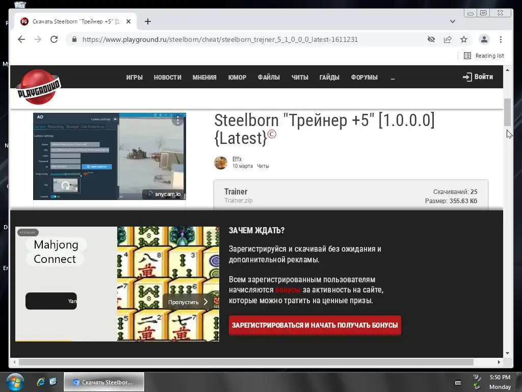Open the ЧИТЫ menu
The image size is (522, 392).
point(300,78)
